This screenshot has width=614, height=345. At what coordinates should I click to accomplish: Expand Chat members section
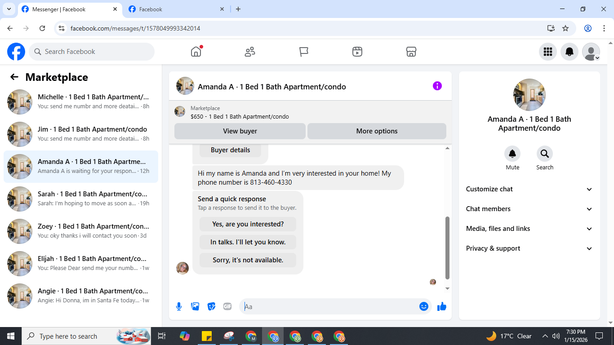(529, 209)
